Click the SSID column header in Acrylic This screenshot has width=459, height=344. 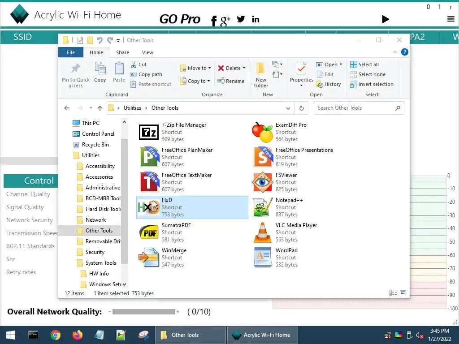pos(22,37)
